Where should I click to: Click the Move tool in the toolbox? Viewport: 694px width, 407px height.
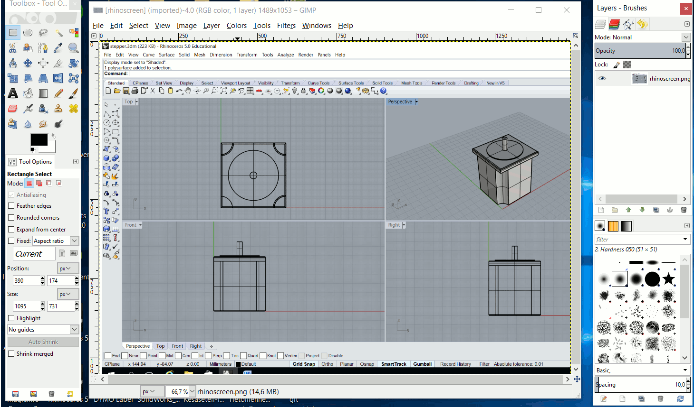tap(28, 63)
